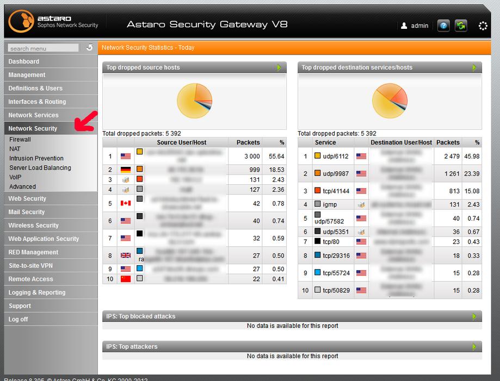Click the Astaro logo icon
Image resolution: width=500 pixels, height=381 pixels.
coord(21,21)
